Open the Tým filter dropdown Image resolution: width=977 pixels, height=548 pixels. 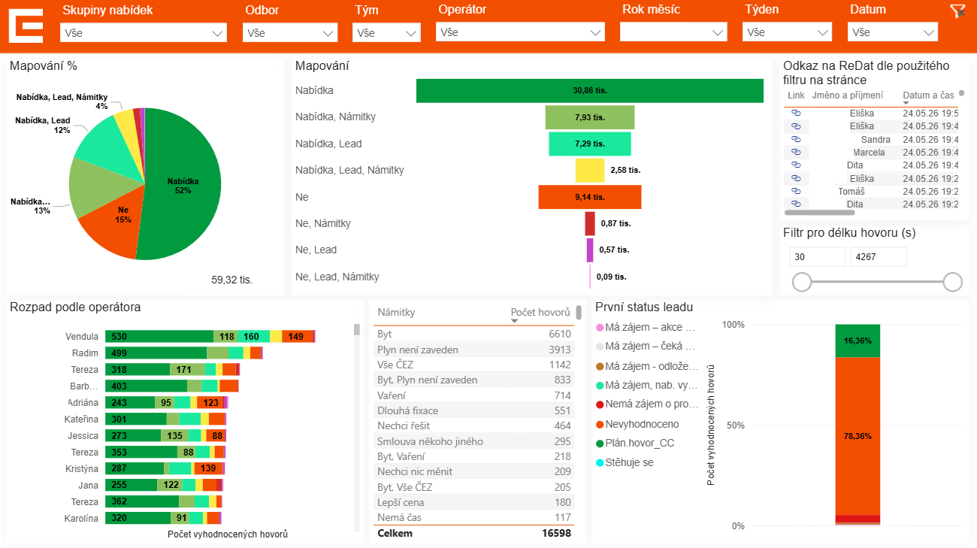[386, 32]
